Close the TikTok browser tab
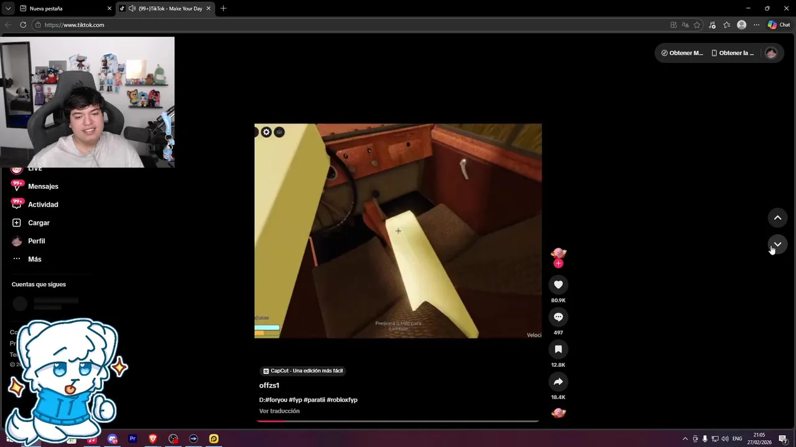The image size is (796, 447). point(208,9)
